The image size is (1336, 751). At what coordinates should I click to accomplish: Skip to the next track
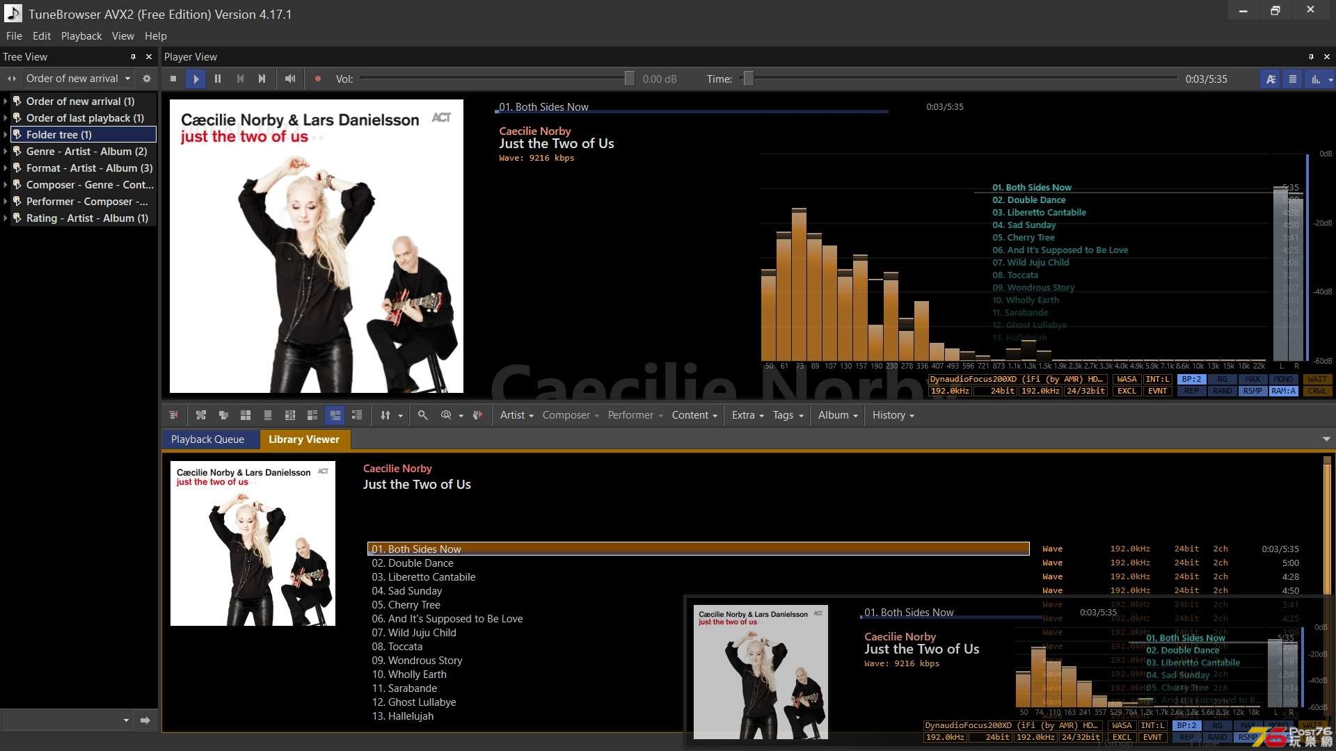pos(262,79)
